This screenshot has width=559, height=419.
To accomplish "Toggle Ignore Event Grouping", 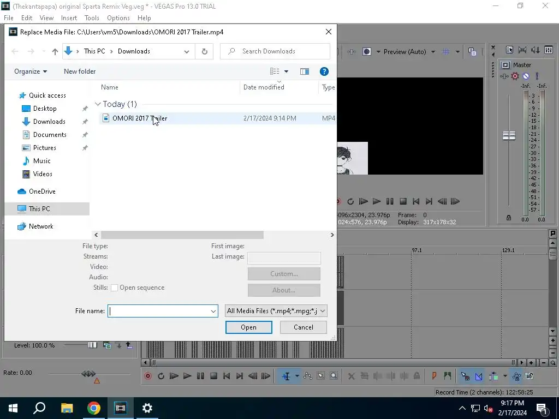I will click(530, 376).
